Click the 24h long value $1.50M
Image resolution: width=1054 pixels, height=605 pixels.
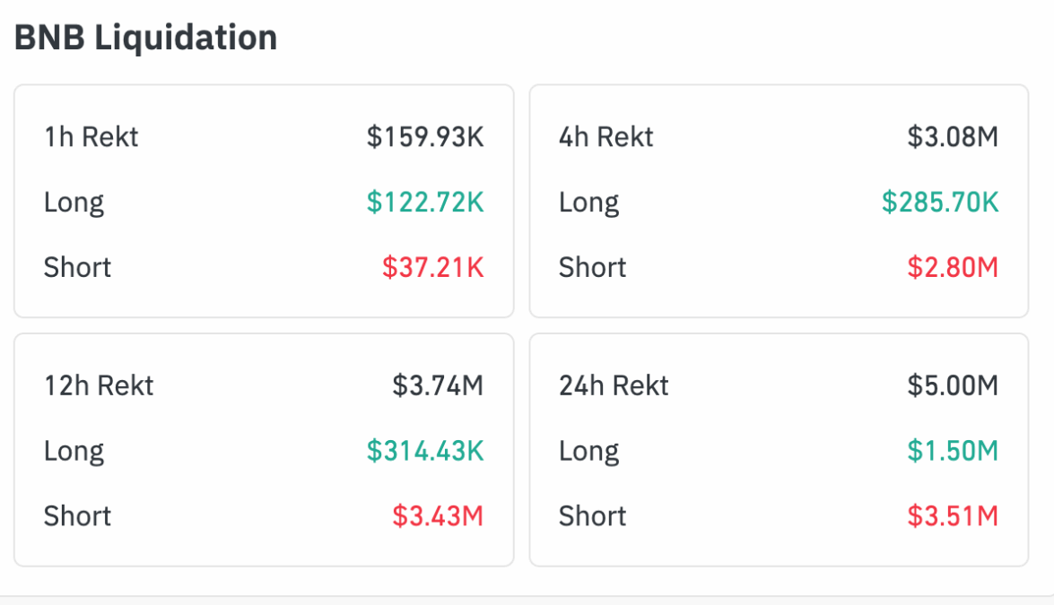953,451
